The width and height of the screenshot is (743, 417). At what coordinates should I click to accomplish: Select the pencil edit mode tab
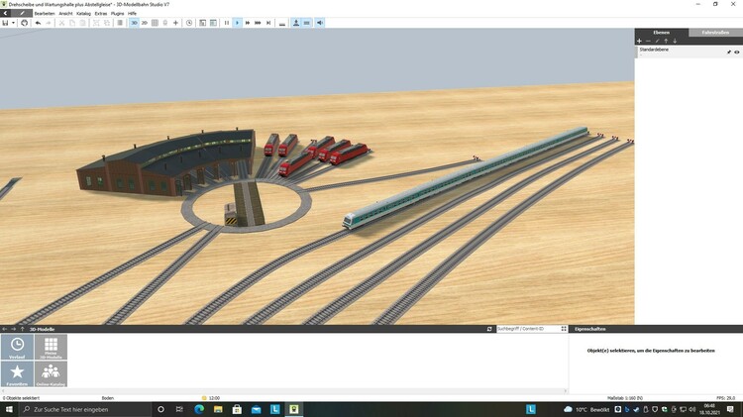(22, 13)
